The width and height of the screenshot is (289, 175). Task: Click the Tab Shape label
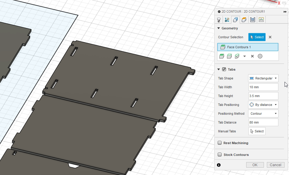coord(226,78)
